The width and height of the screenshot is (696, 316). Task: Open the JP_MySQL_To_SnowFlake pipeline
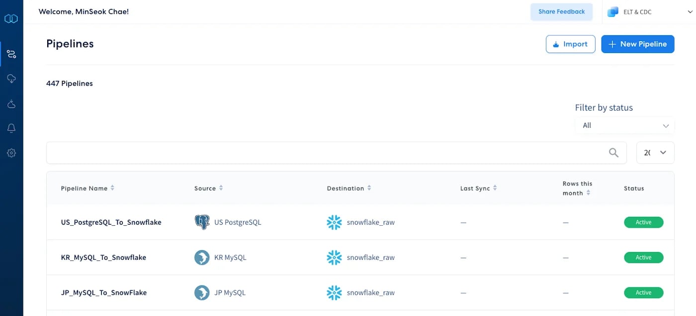104,293
